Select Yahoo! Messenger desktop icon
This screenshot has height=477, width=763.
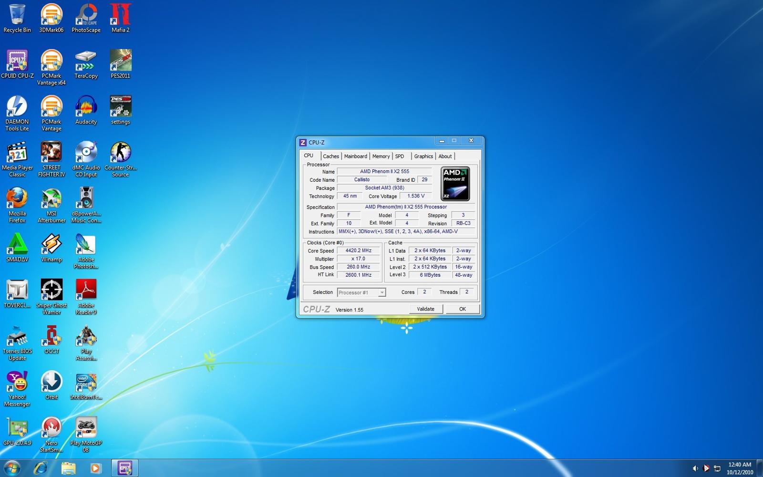[17, 389]
